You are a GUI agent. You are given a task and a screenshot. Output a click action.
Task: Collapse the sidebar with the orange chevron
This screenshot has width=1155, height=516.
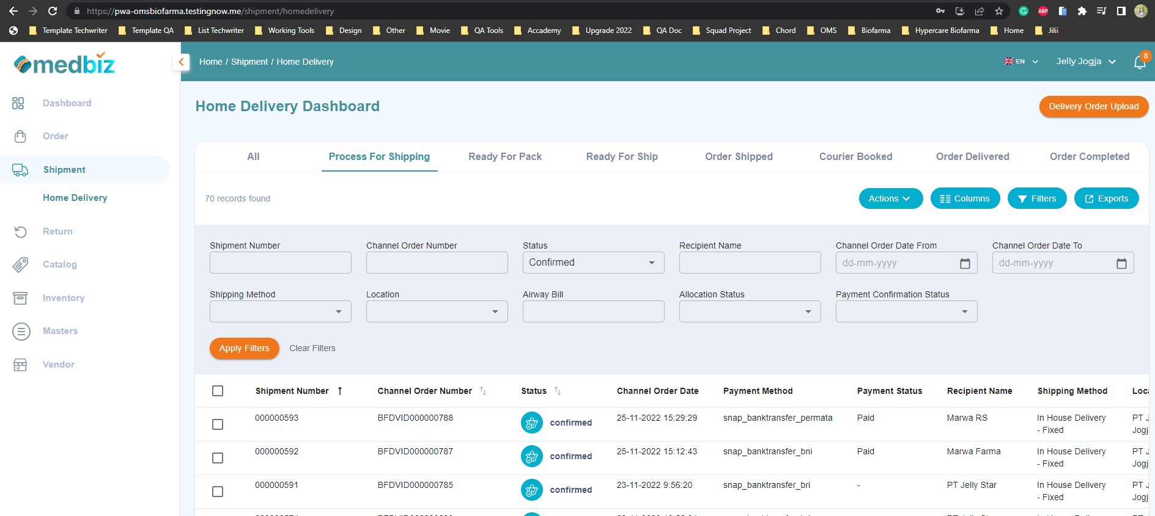[x=181, y=62]
